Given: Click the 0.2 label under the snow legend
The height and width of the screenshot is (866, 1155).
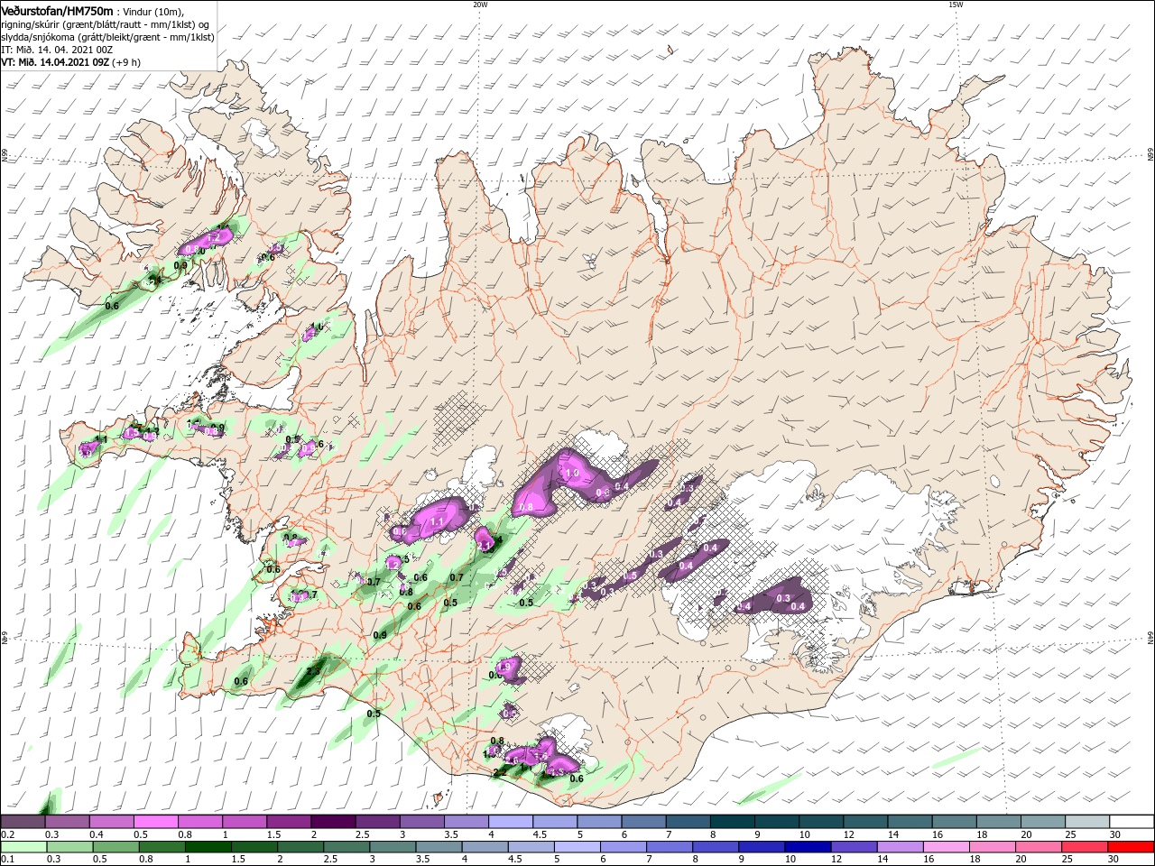Looking at the screenshot, I should coord(7,834).
